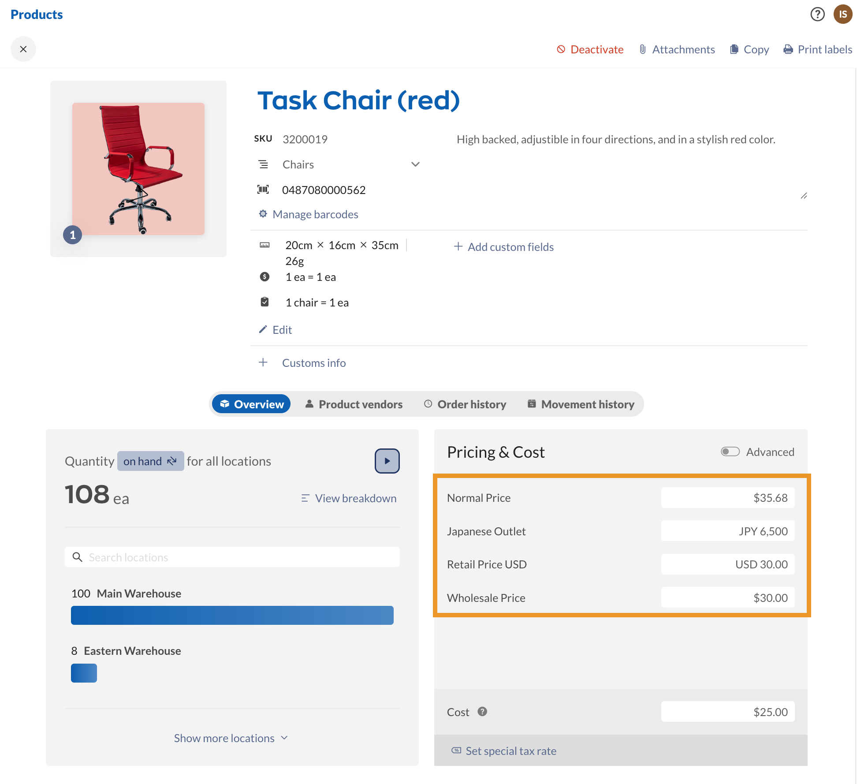Click the Deactivate product icon
The height and width of the screenshot is (784, 857).
[x=561, y=49]
